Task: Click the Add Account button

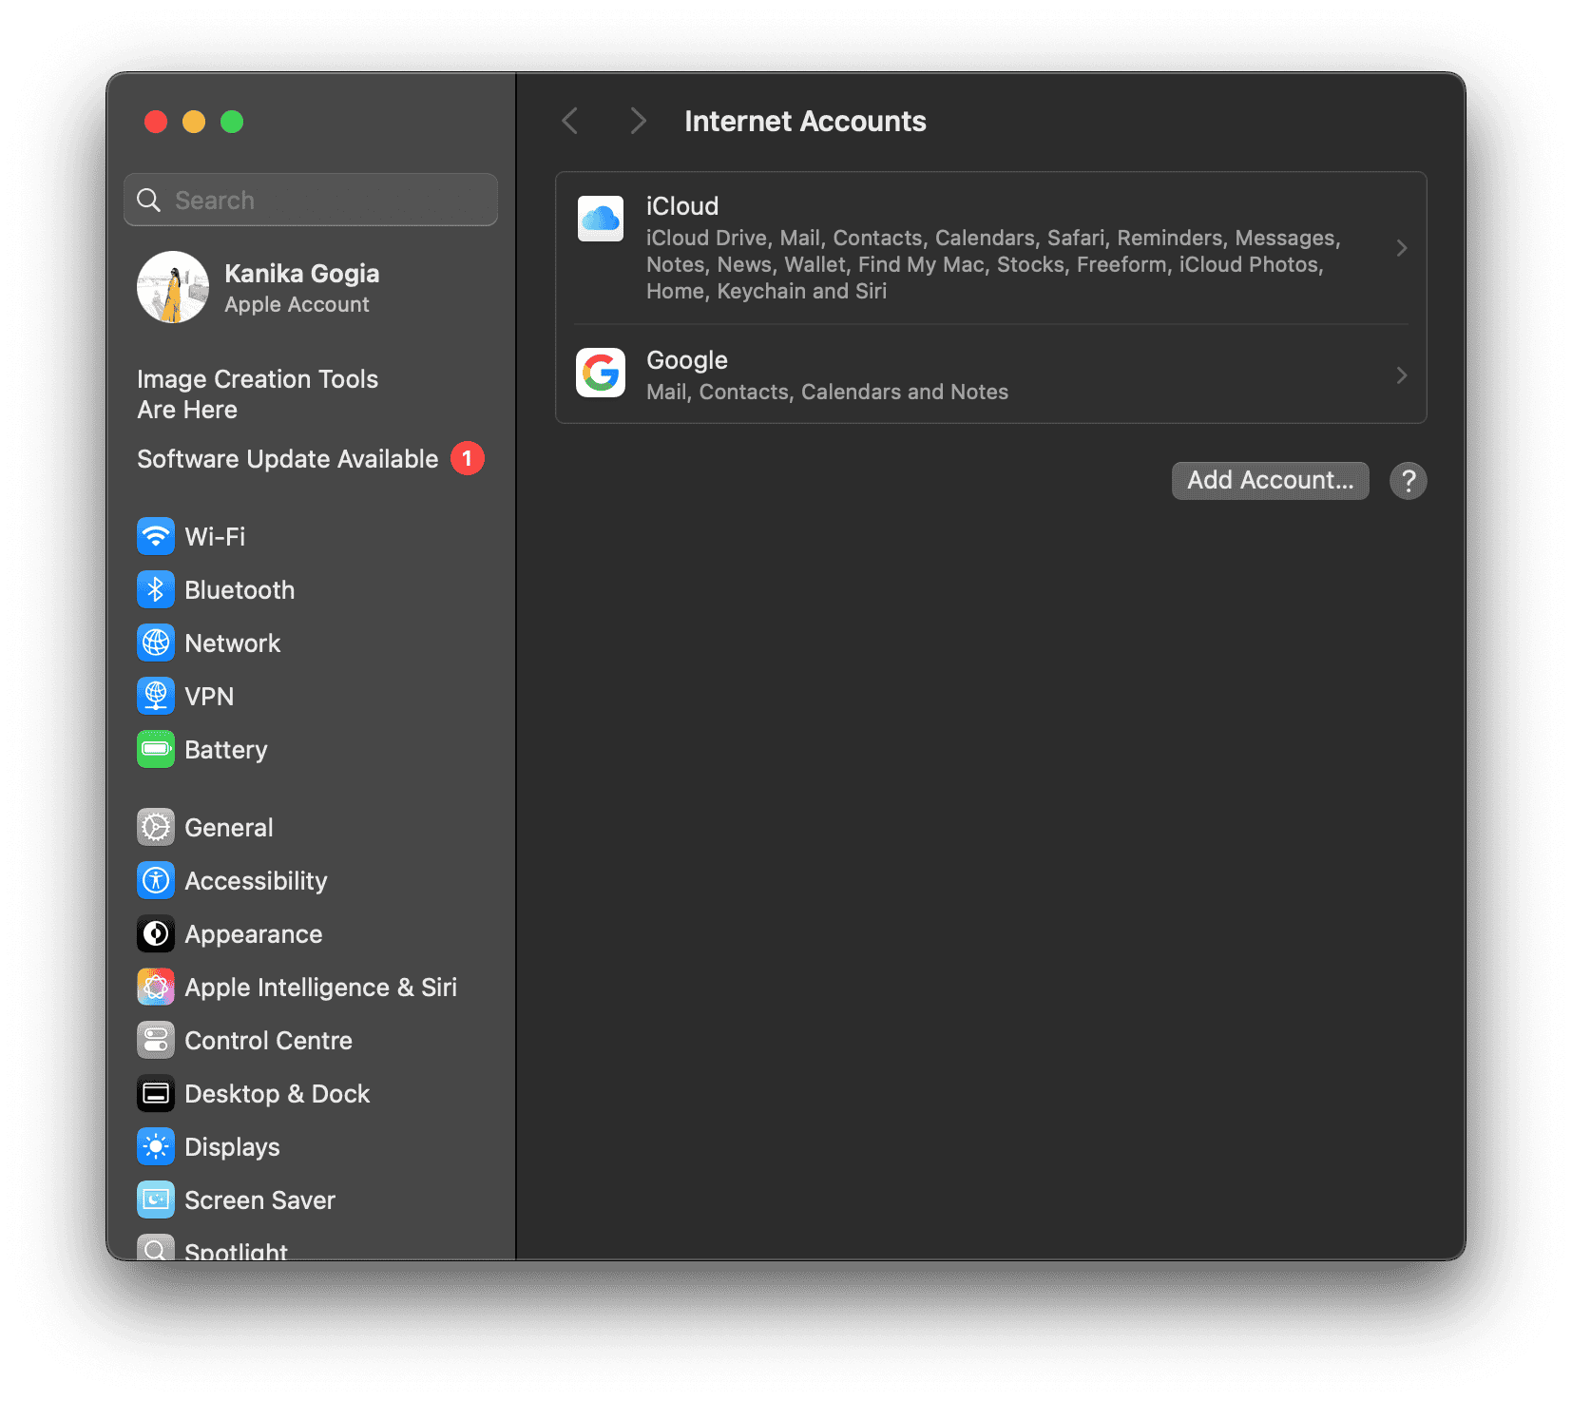Action: 1270,480
